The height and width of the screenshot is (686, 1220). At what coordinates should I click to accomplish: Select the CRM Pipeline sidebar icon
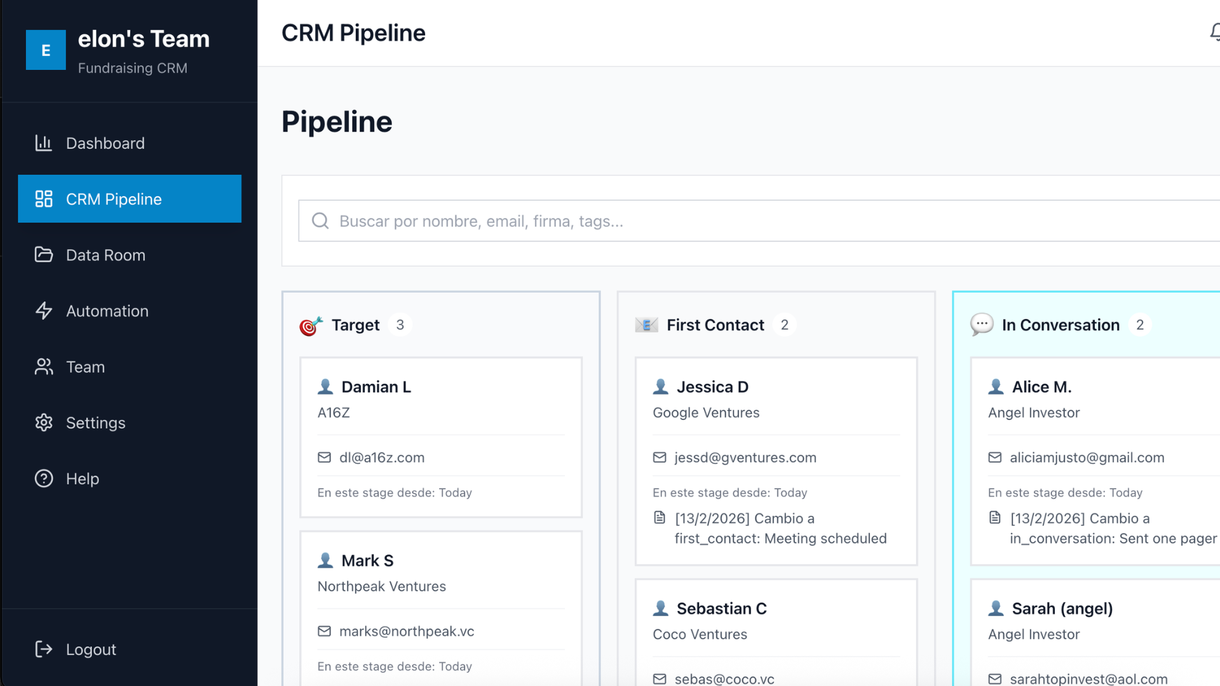coord(43,199)
